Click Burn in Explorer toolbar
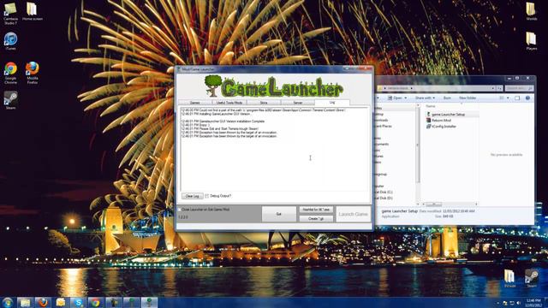Image resolution: width=548 pixels, height=308 pixels. pyautogui.click(x=447, y=98)
